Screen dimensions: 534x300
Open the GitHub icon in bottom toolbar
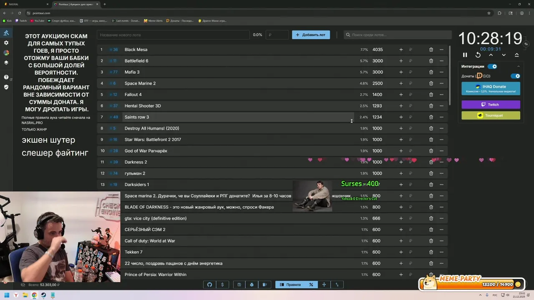[x=210, y=285]
